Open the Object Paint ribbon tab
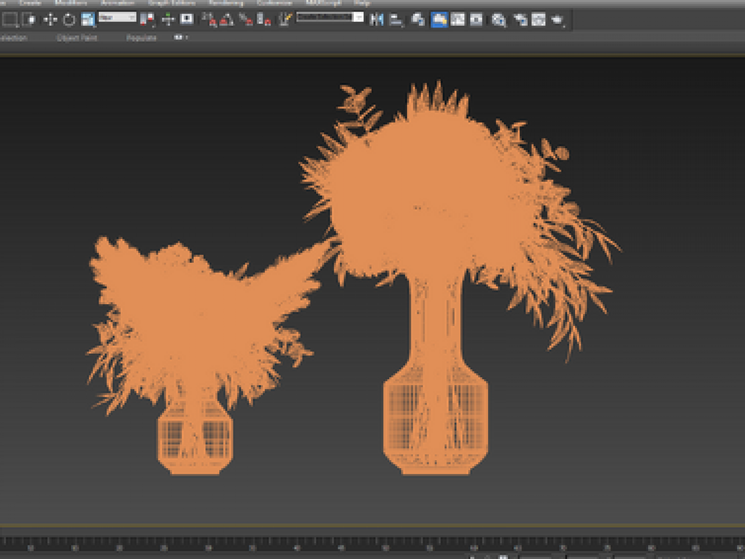The height and width of the screenshot is (559, 745). (77, 38)
